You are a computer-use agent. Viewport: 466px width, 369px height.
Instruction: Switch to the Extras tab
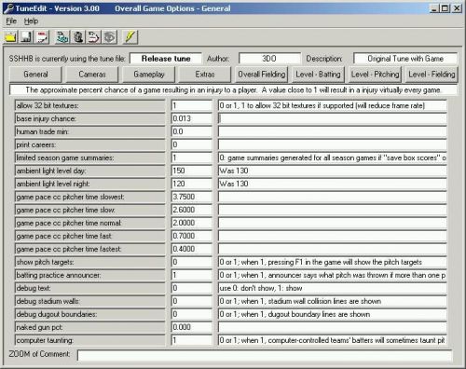[205, 75]
